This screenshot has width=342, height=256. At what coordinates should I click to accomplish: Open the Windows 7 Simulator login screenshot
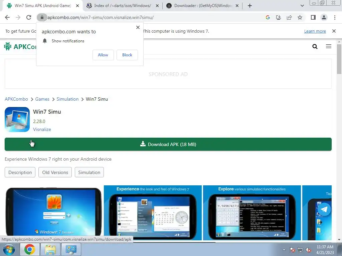(x=54, y=211)
